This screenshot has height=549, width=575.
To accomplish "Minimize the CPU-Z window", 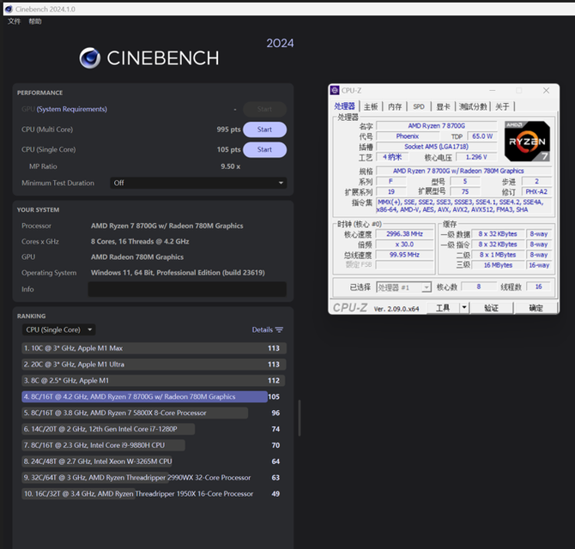I will click(x=492, y=90).
